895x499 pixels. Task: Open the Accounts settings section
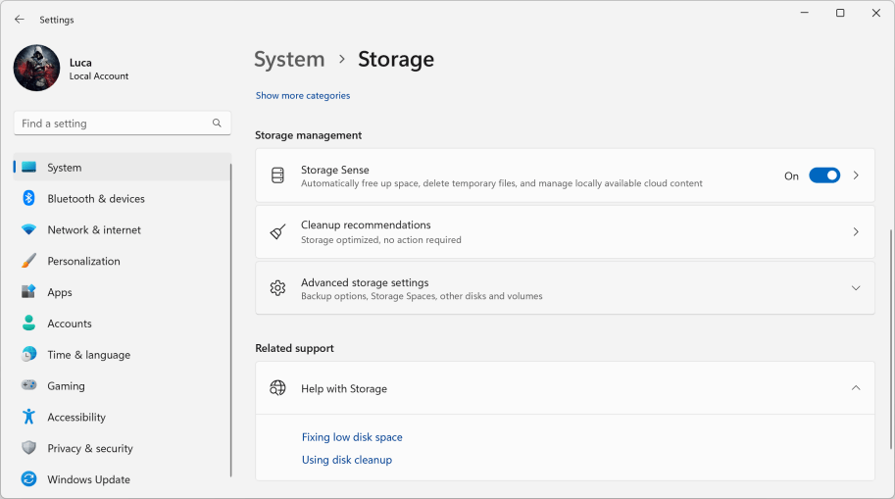[x=70, y=324]
